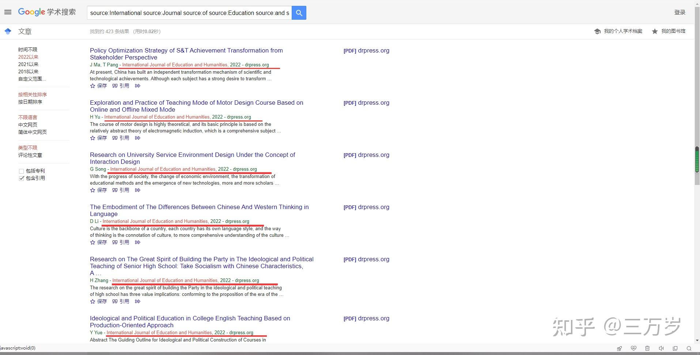Open PDF drpress.org link for Motor Design result
Image resolution: width=700 pixels, height=355 pixels.
coord(366,103)
